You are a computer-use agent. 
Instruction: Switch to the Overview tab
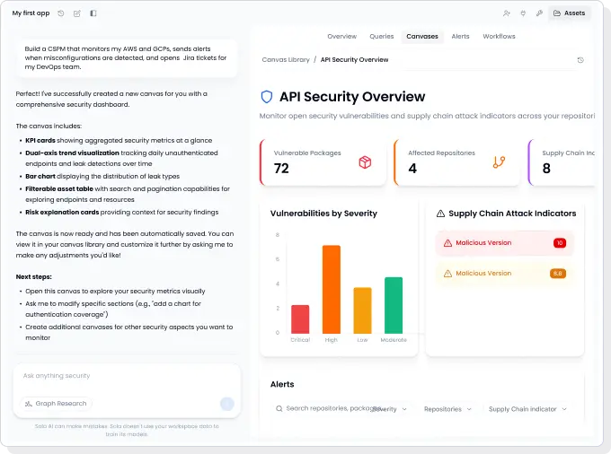[341, 36]
